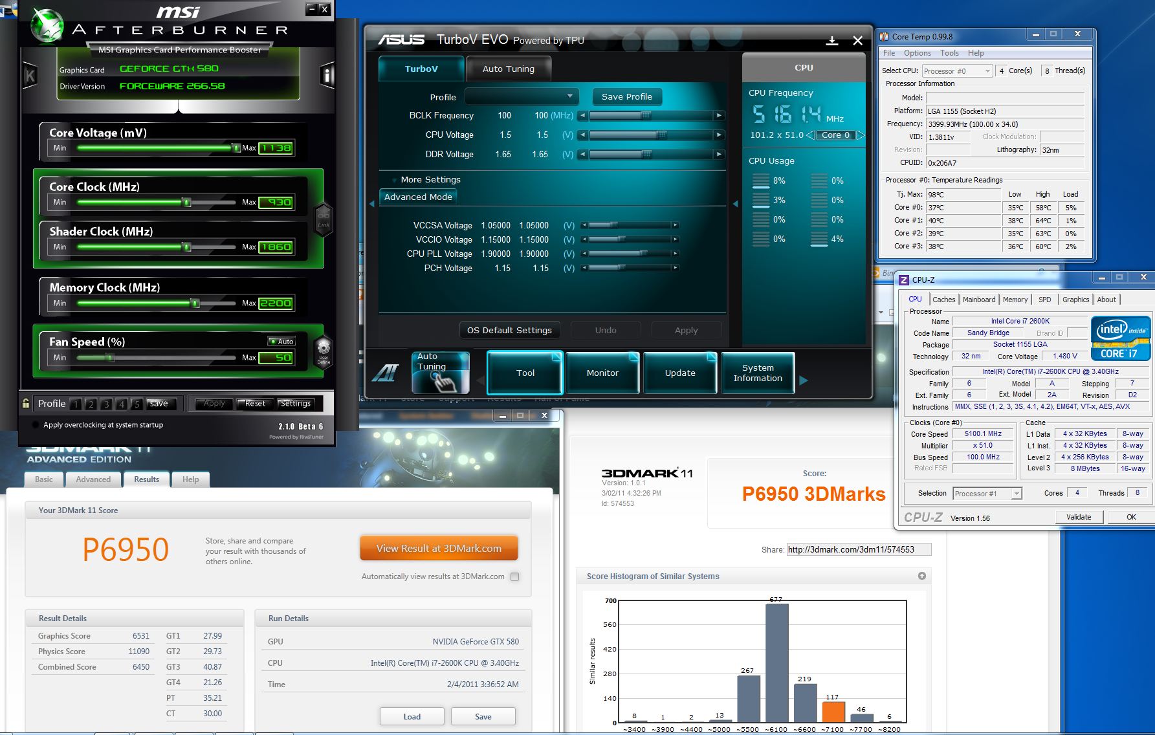Decrease BCLK Frequency with the left arrow

pyautogui.click(x=583, y=116)
